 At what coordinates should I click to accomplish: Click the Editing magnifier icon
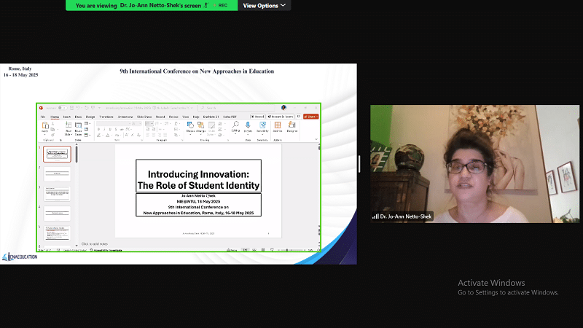click(x=235, y=128)
